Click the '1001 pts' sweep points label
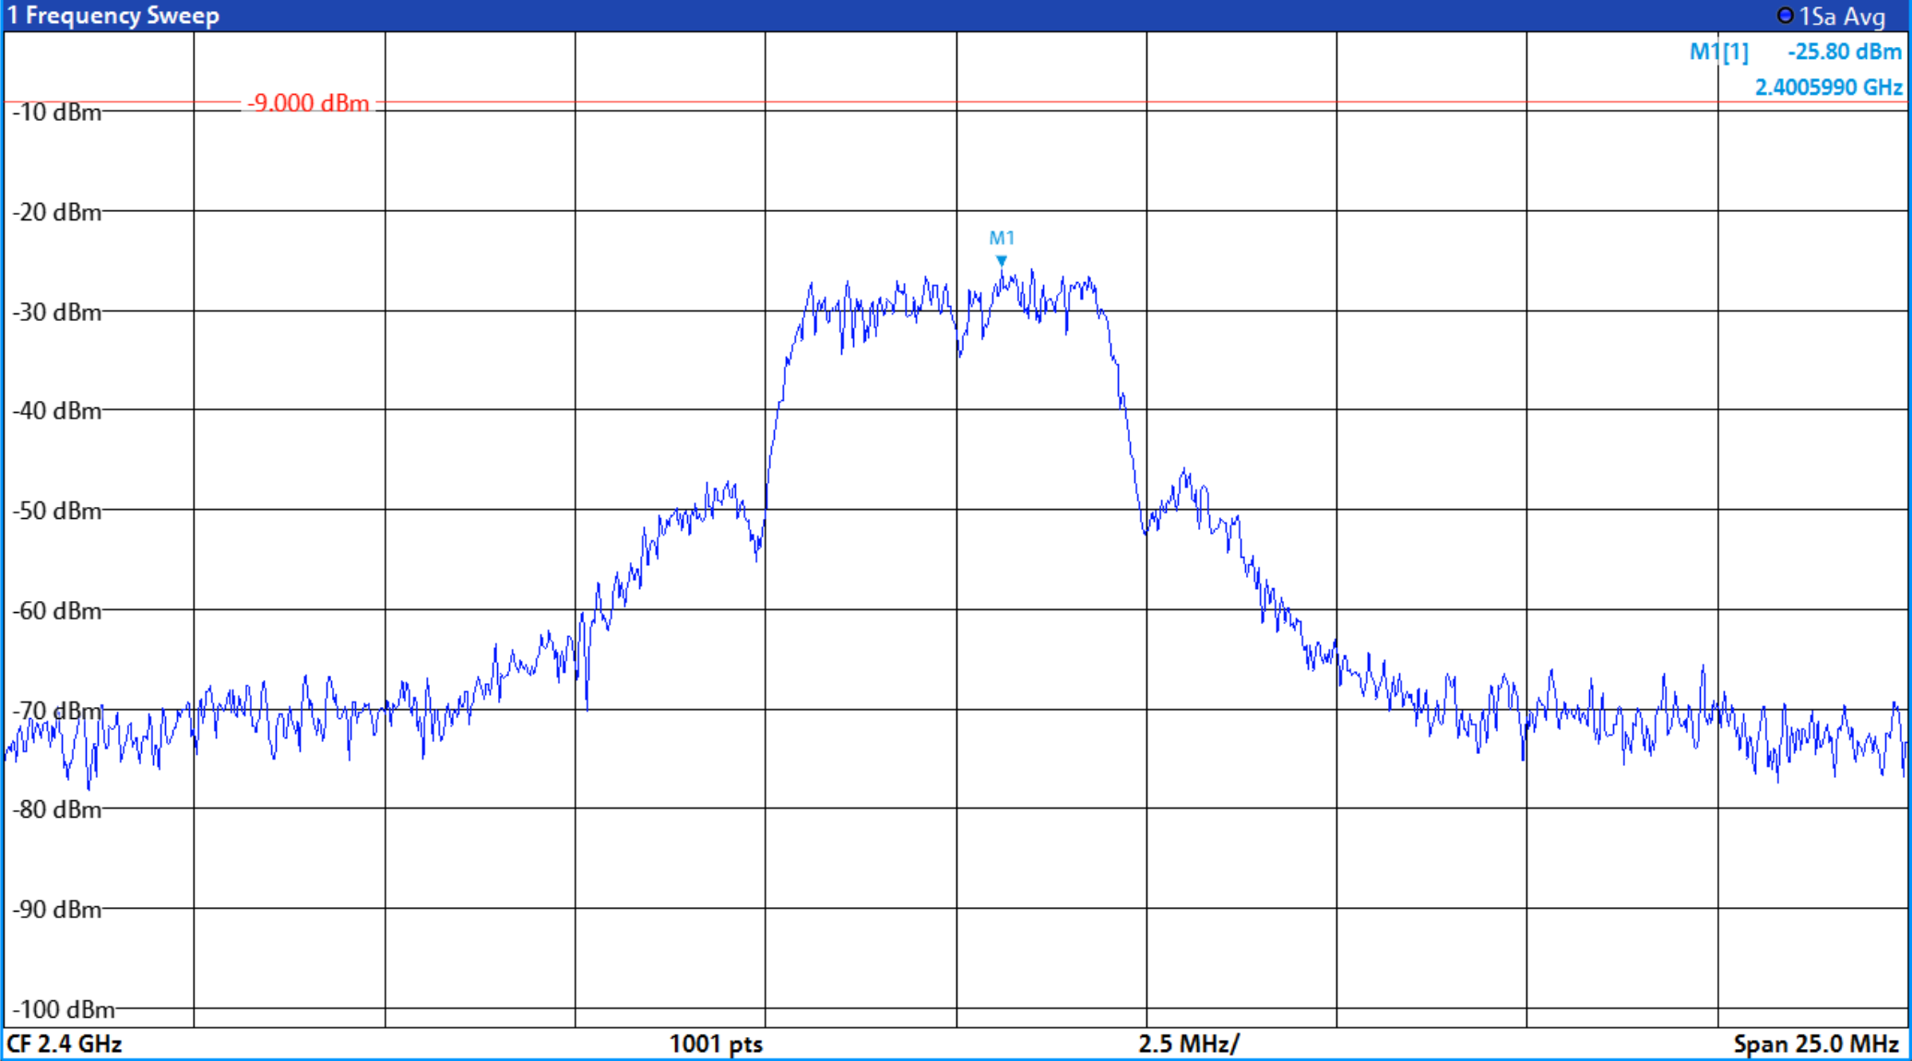Image resolution: width=1912 pixels, height=1061 pixels. point(716,1044)
